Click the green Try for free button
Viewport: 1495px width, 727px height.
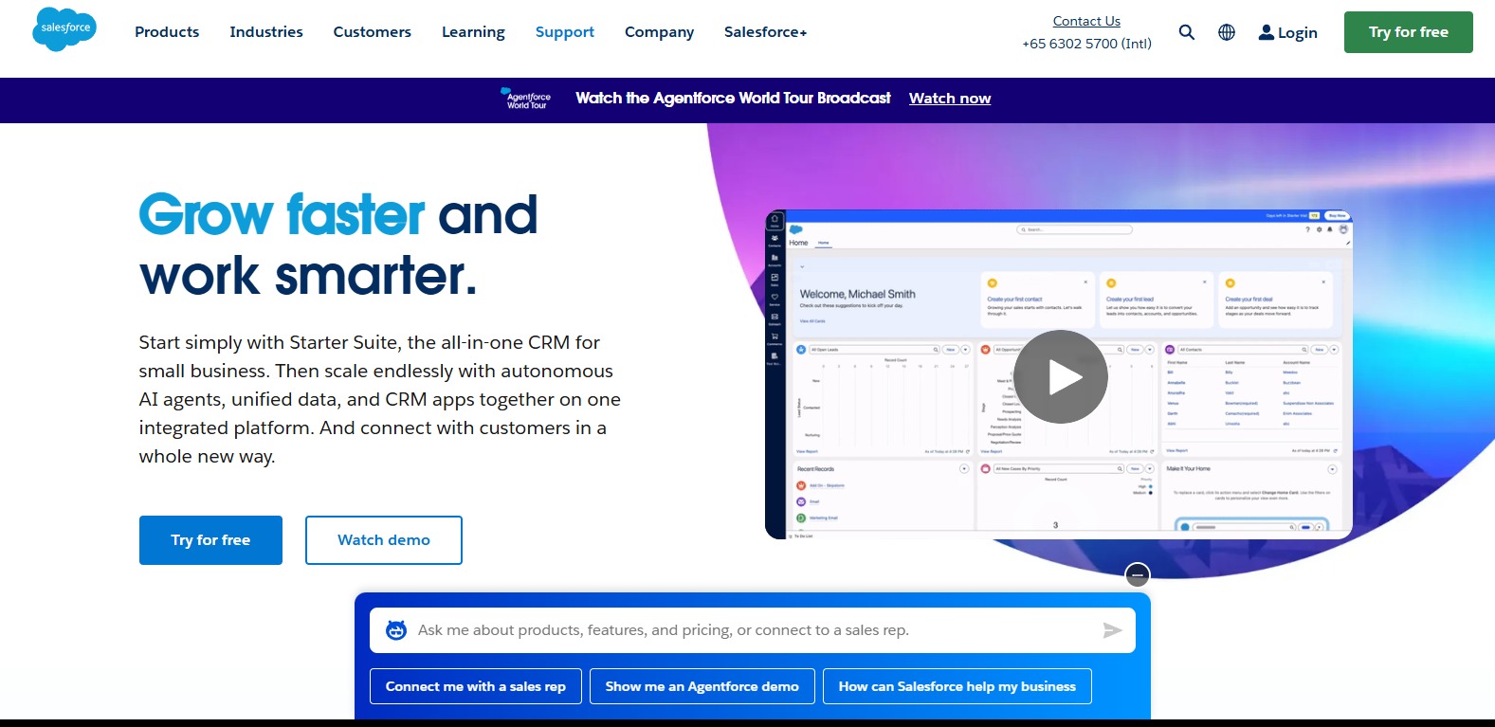tap(1409, 32)
